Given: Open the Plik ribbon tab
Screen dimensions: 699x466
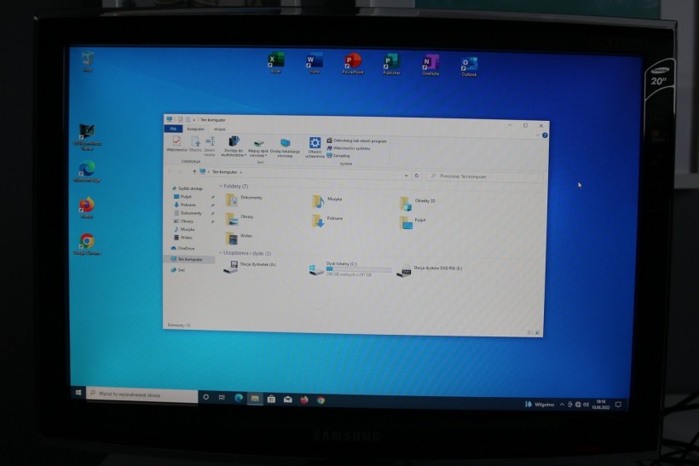Looking at the screenshot, I should coord(173,129).
